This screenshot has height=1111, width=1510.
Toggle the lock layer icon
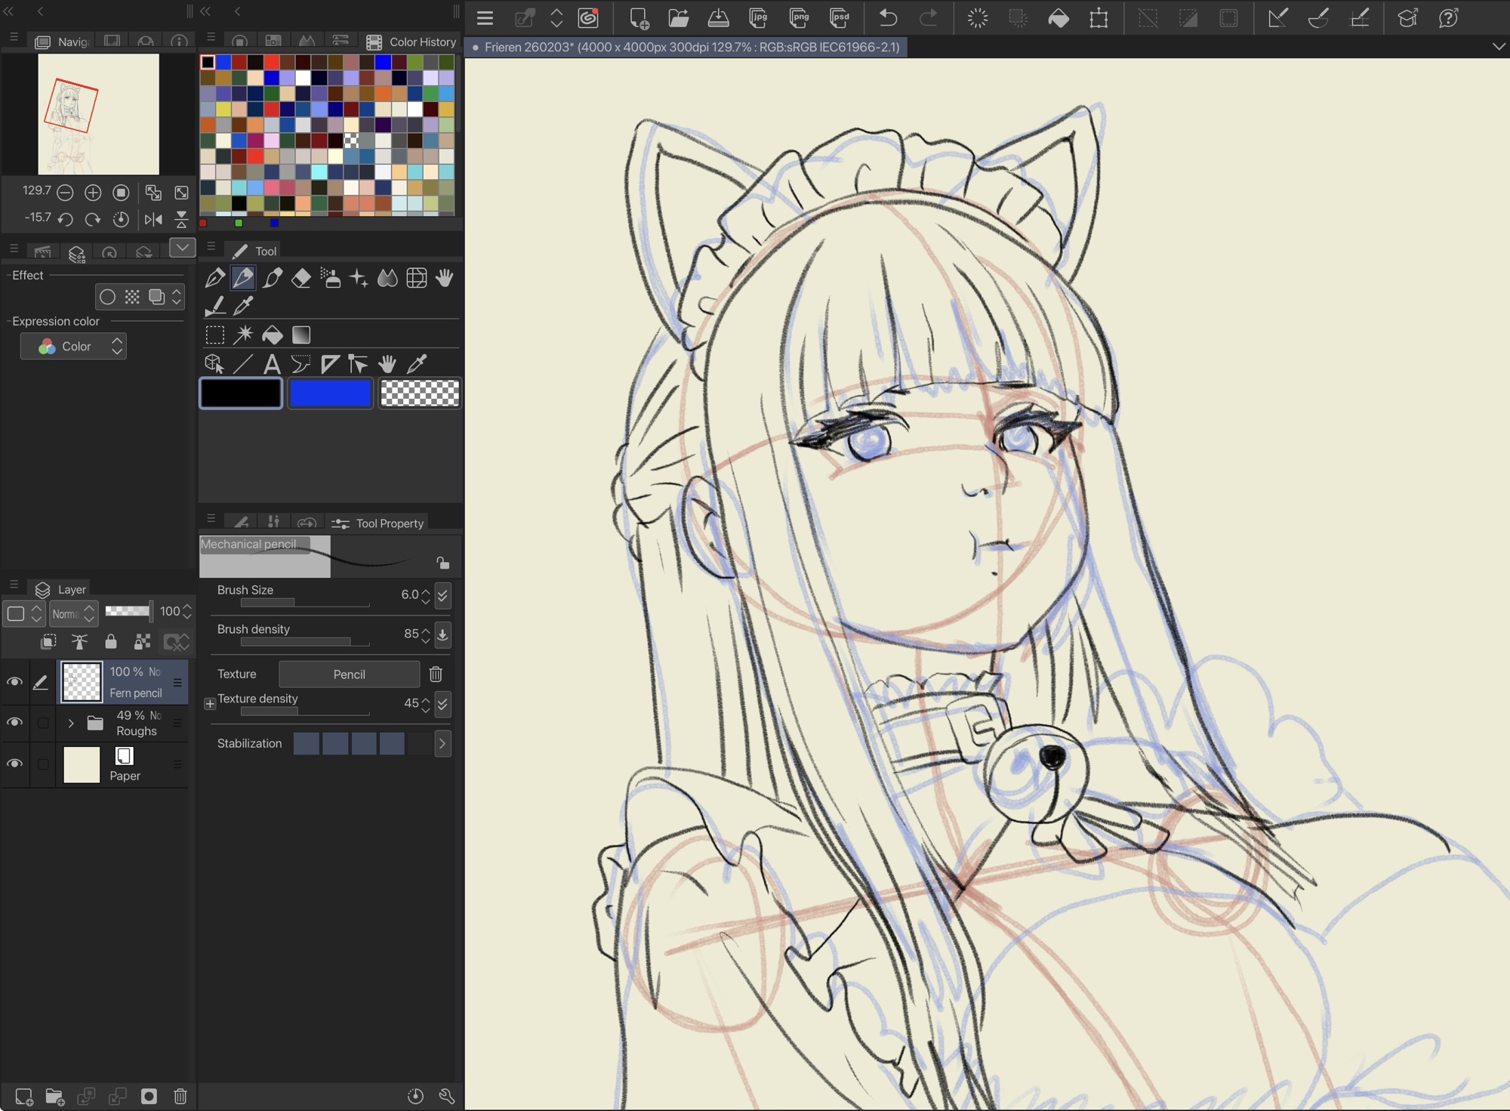pyautogui.click(x=111, y=642)
